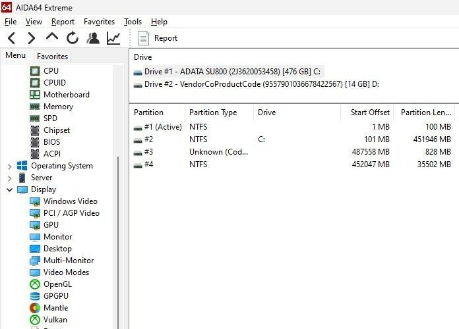This screenshot has height=329, width=459.
Task: Switch to the Menu tab
Action: tap(16, 55)
